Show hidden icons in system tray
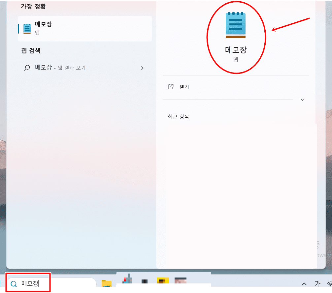The height and width of the screenshot is (293, 332). pyautogui.click(x=304, y=284)
